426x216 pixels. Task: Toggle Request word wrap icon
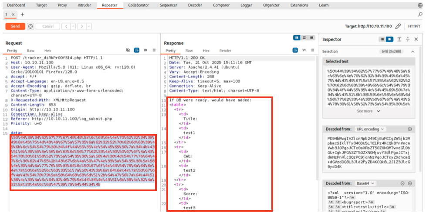click(x=137, y=50)
